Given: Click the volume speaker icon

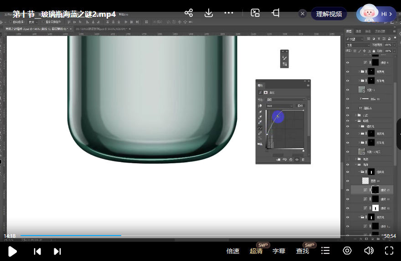Looking at the screenshot, I should (369, 251).
